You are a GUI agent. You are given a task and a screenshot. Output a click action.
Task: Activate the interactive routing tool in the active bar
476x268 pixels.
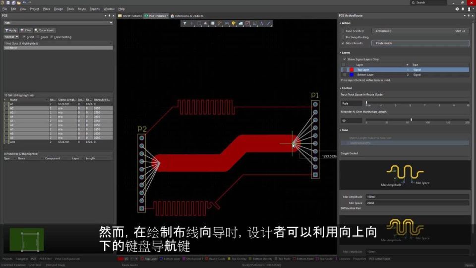220,23
